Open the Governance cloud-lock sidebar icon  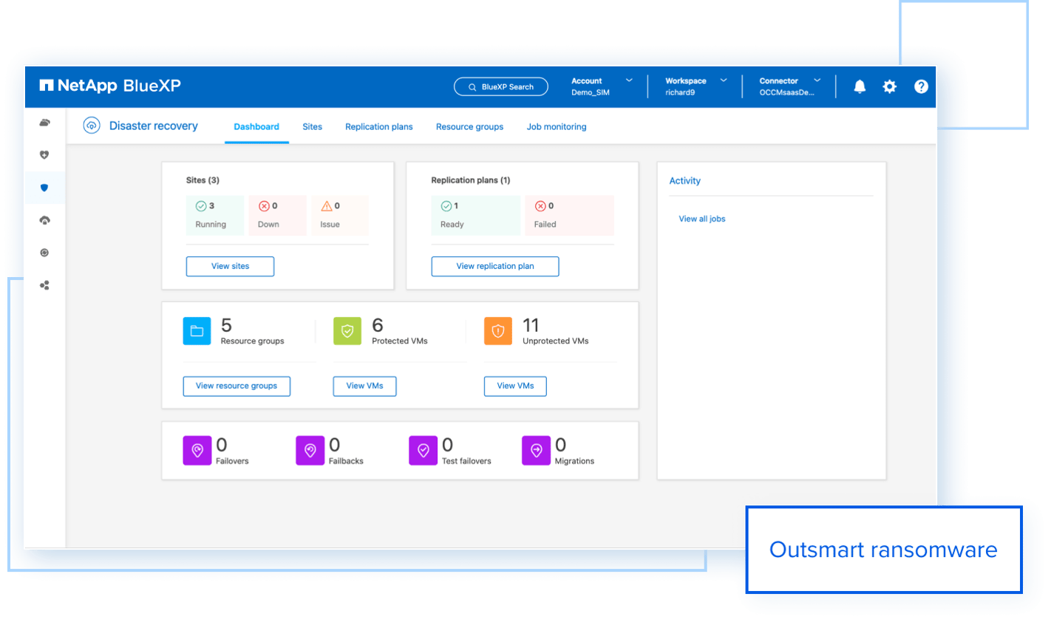click(44, 219)
